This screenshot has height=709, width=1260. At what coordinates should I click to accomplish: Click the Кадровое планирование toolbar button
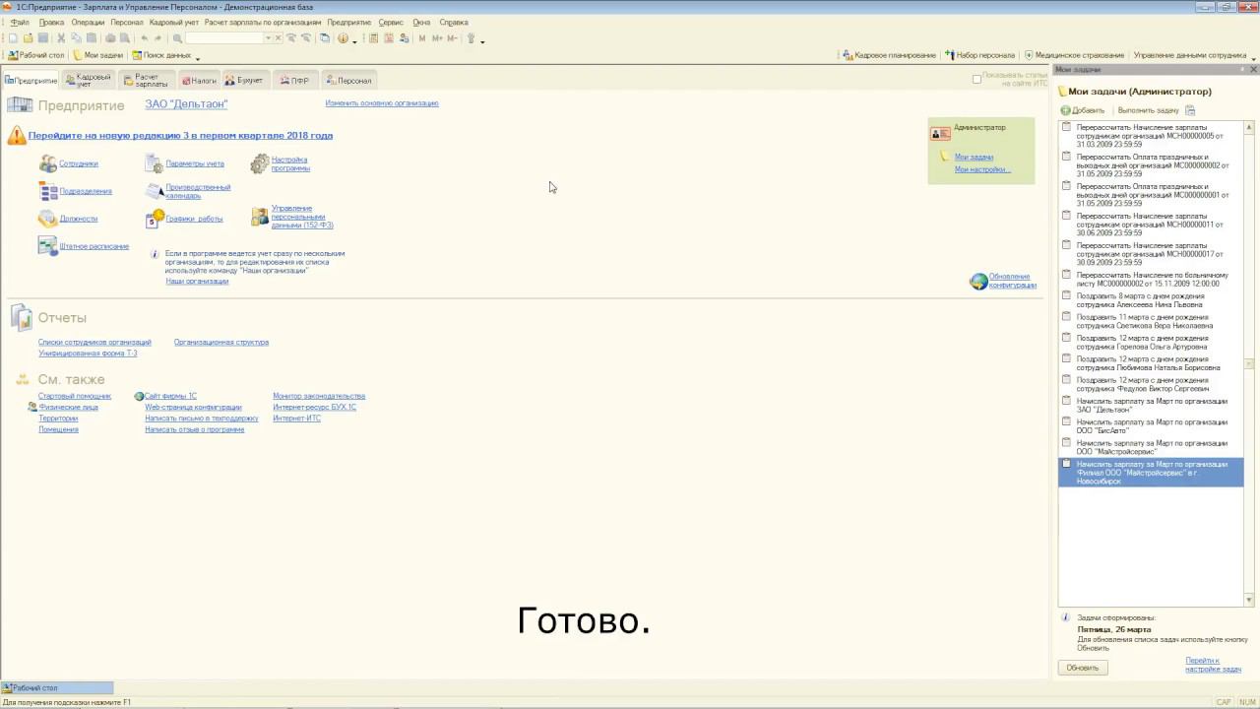[889, 55]
